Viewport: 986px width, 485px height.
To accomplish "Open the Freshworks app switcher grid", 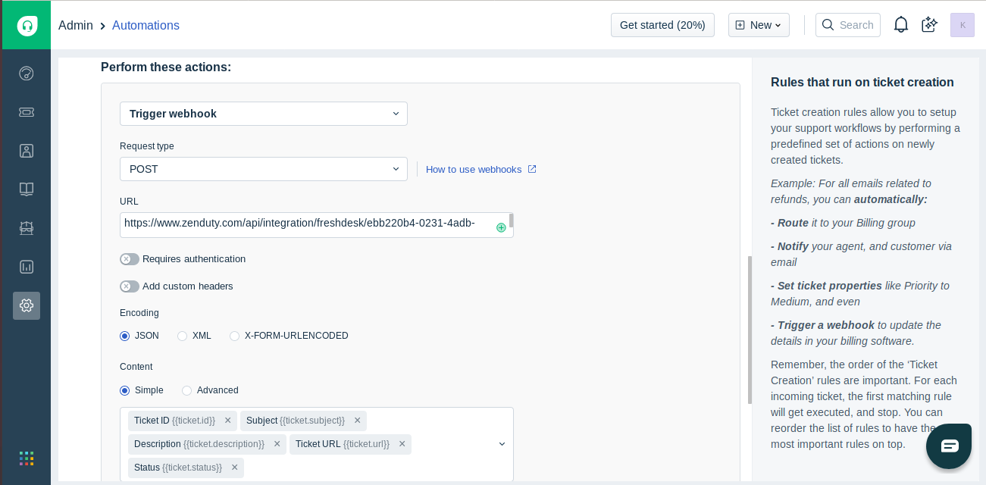I will [27, 458].
